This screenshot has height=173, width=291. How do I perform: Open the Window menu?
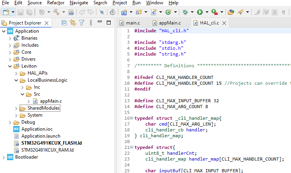154,3
